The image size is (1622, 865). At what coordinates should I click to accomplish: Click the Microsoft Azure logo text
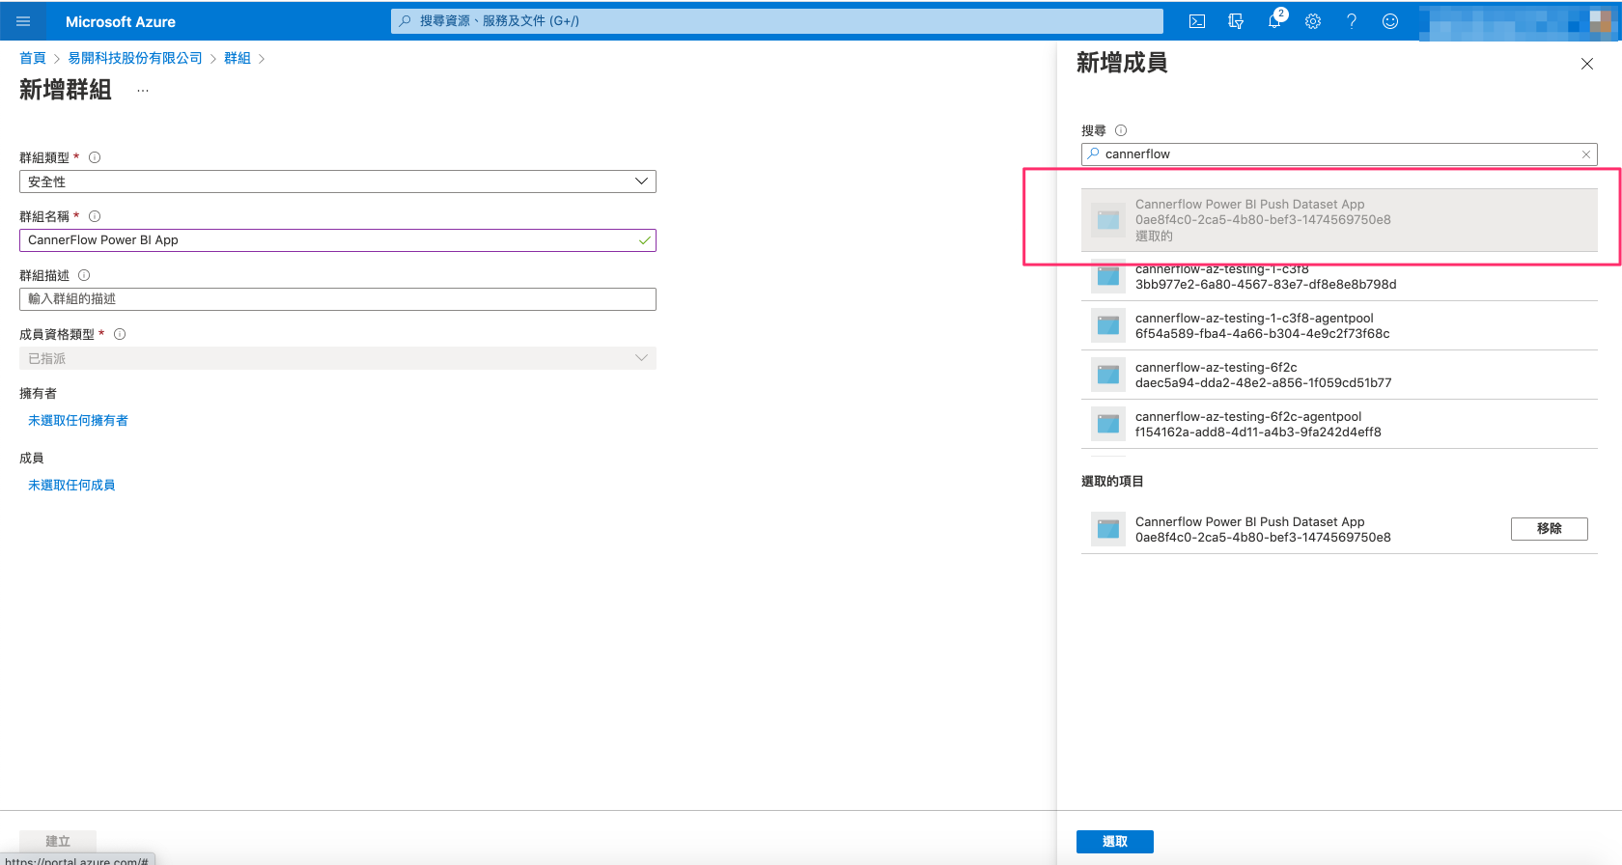pos(121,21)
